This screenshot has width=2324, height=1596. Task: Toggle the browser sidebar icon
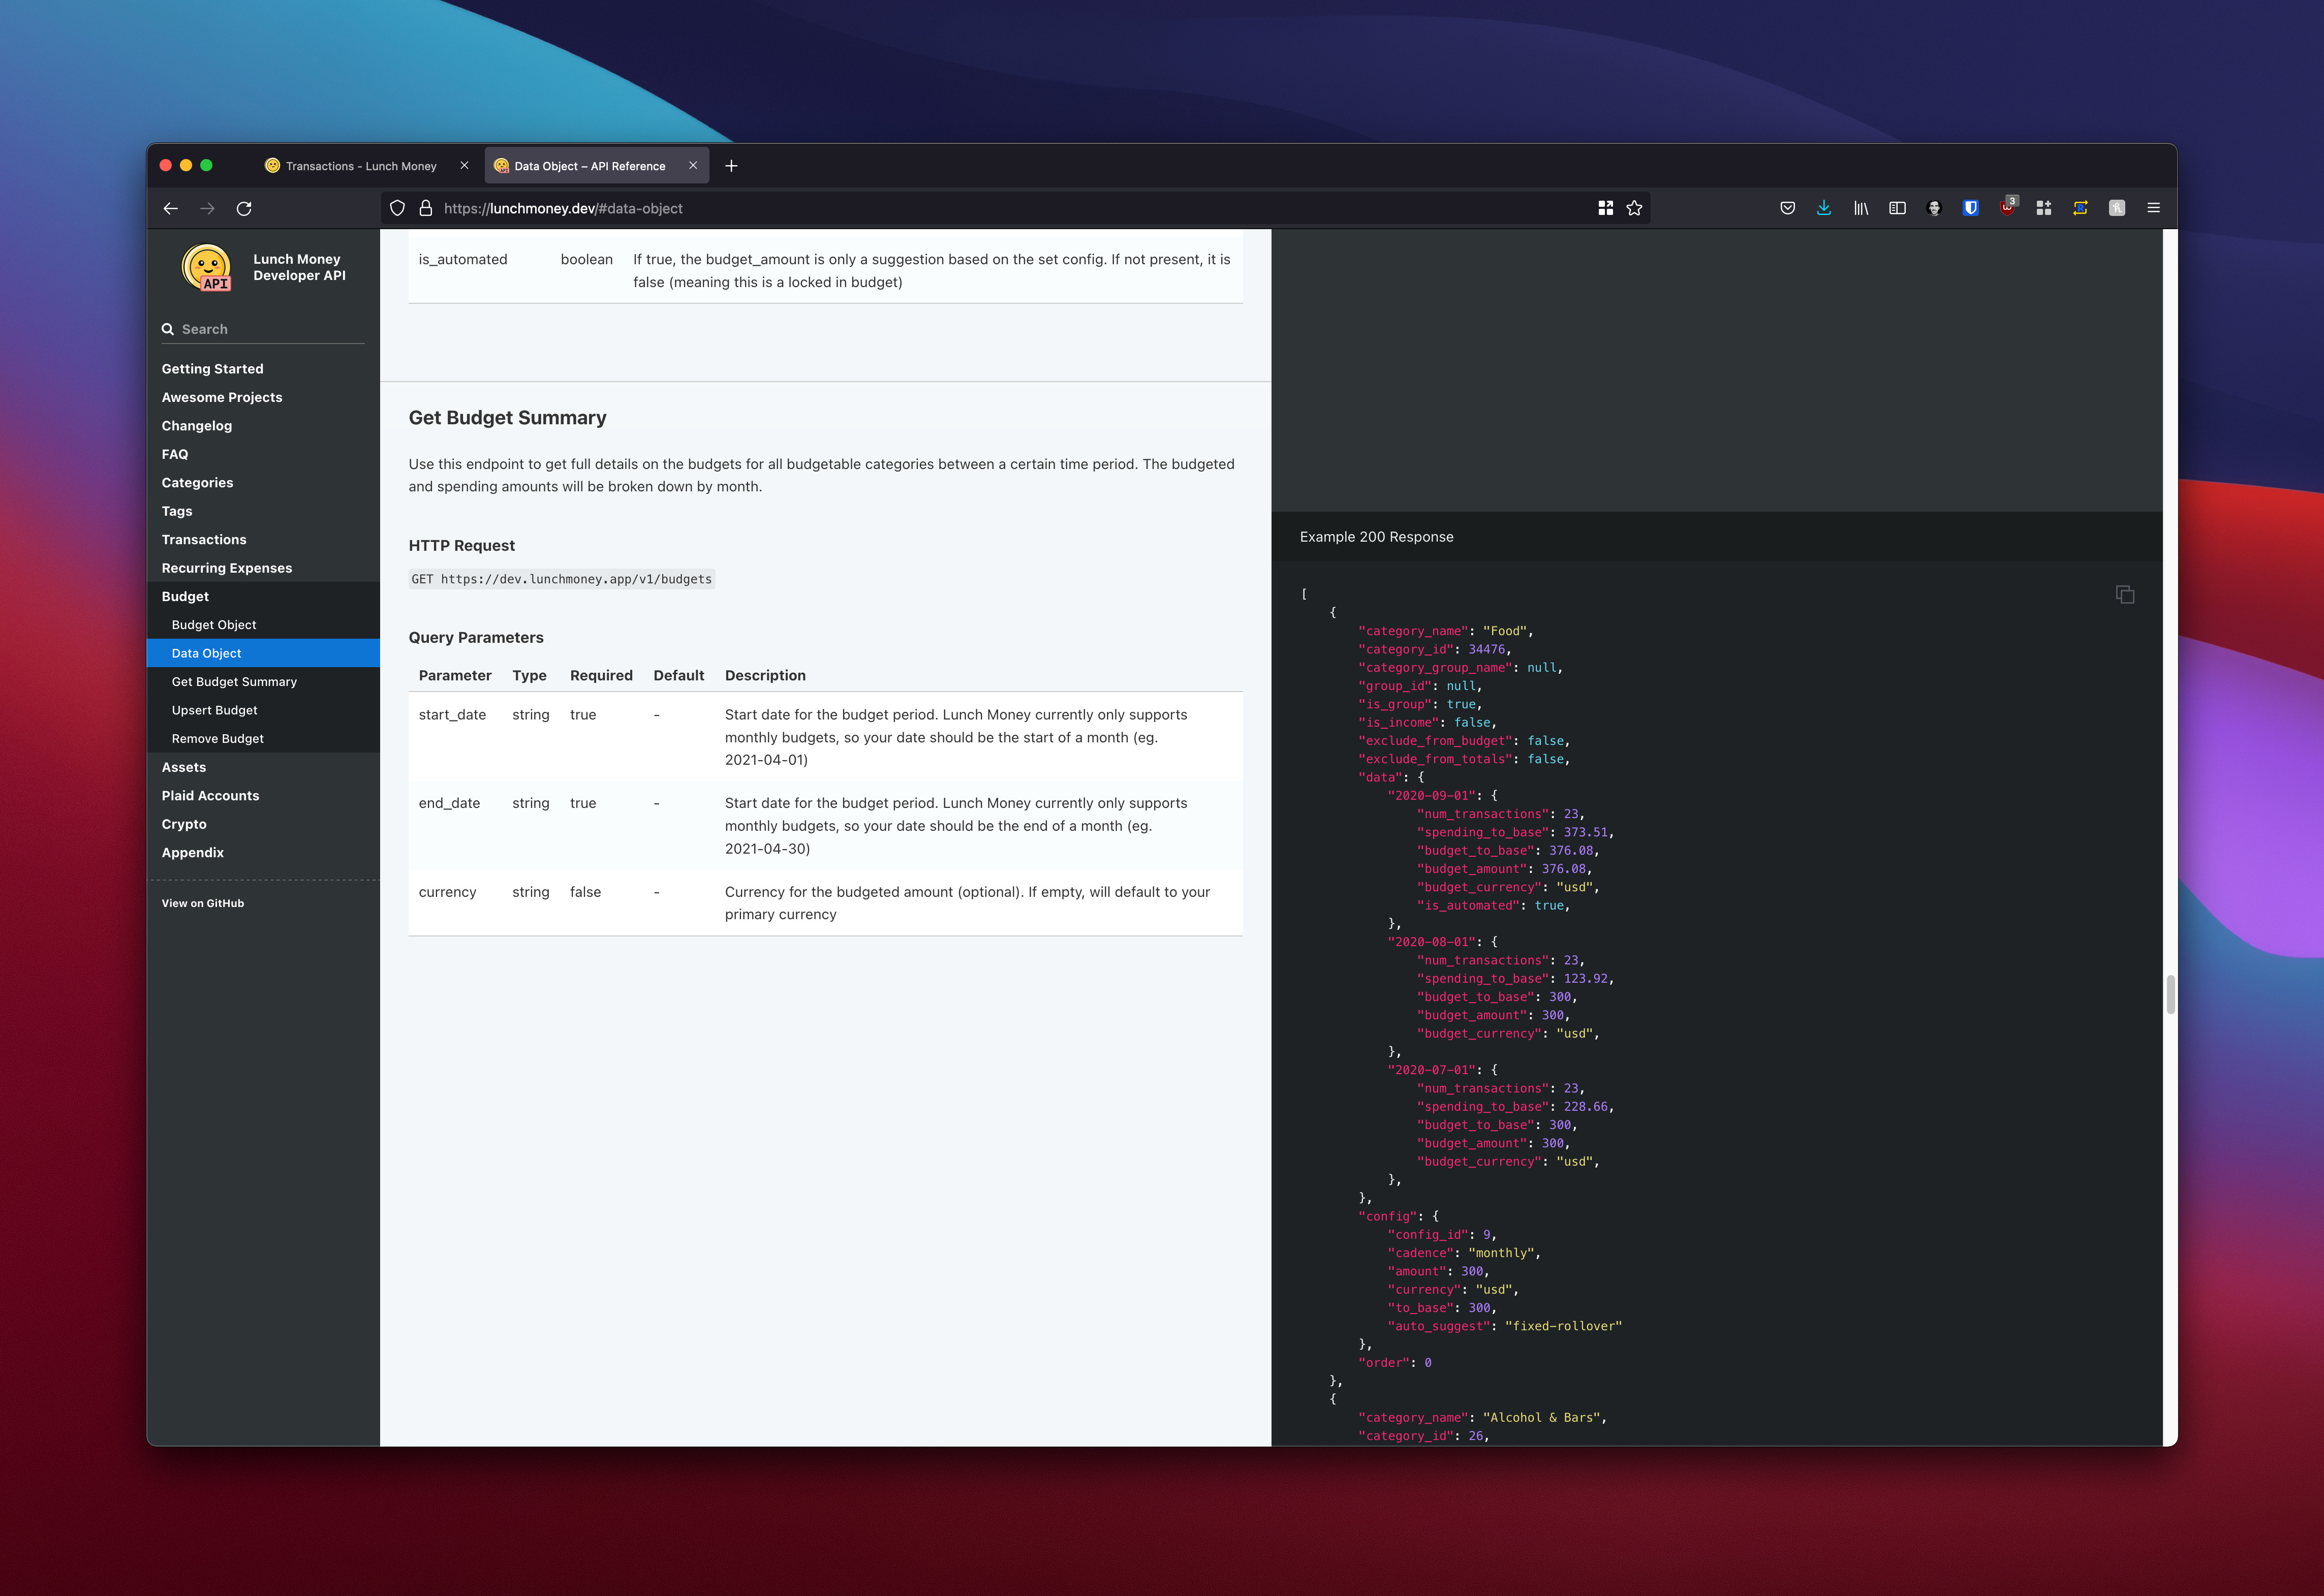pos(1897,208)
